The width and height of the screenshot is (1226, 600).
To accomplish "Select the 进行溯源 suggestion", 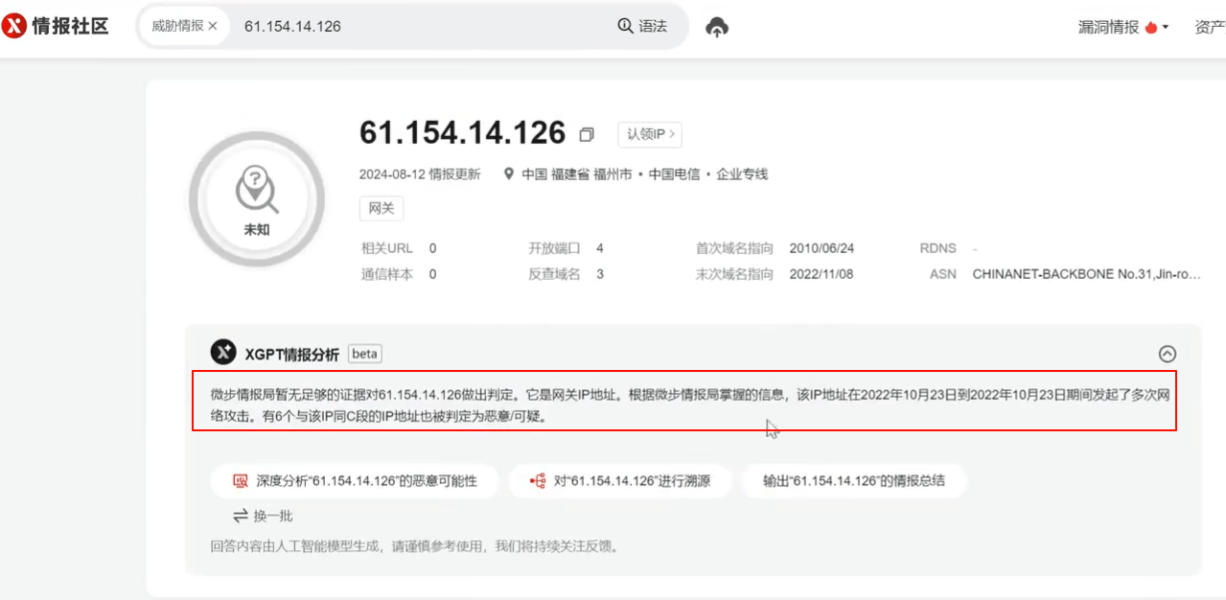I will 621,481.
